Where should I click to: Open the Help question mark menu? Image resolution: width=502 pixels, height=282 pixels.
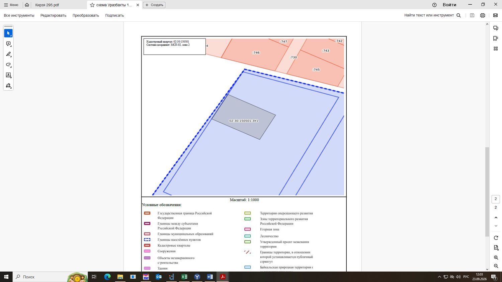[x=434, y=5]
